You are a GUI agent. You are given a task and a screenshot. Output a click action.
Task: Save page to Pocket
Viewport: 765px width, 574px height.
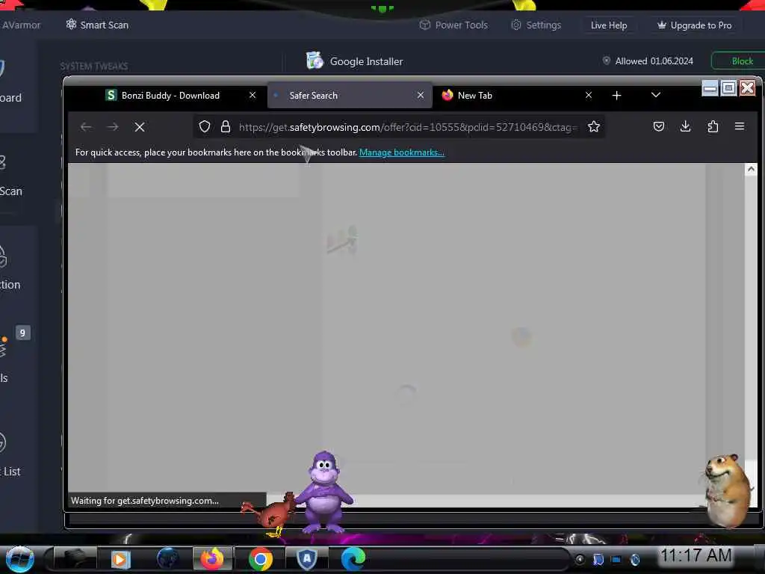coord(659,127)
